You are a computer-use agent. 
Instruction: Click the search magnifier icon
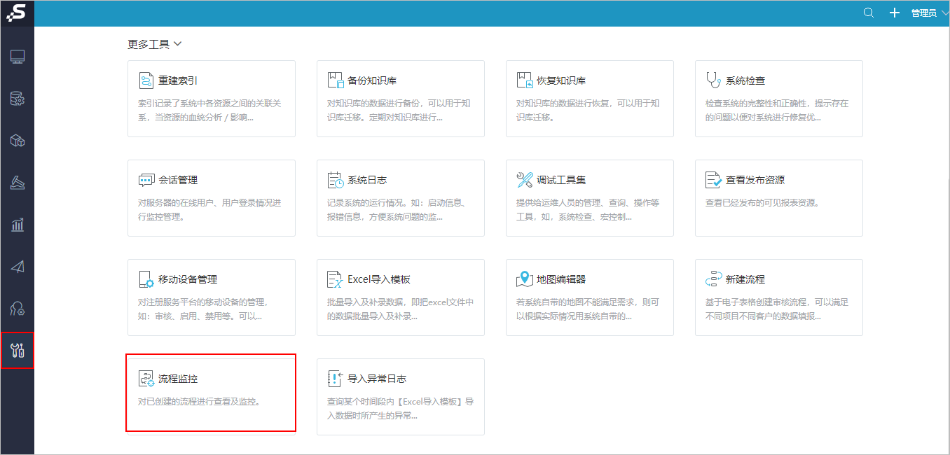pyautogui.click(x=869, y=13)
